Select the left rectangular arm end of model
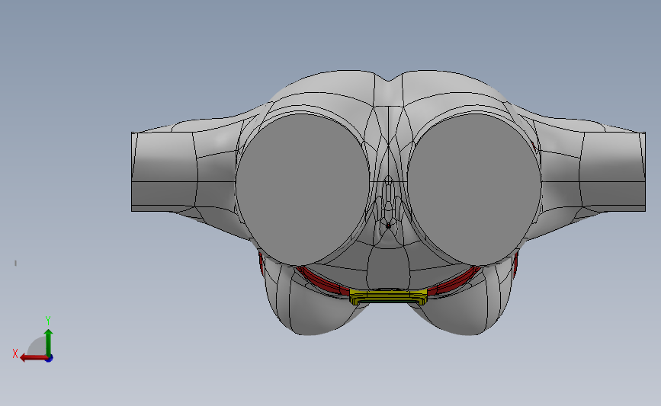Viewport: 661px width, 406px height. click(x=164, y=171)
